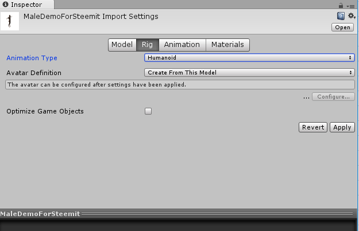Viewport: 359px width, 231px height.
Task: Expand the Avatar Definition dropdown
Action: 249,73
